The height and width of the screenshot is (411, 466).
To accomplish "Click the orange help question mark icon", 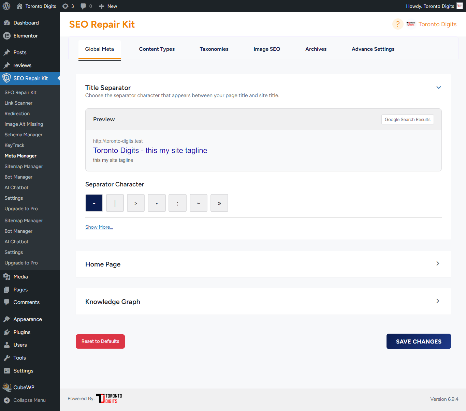I will coord(397,24).
